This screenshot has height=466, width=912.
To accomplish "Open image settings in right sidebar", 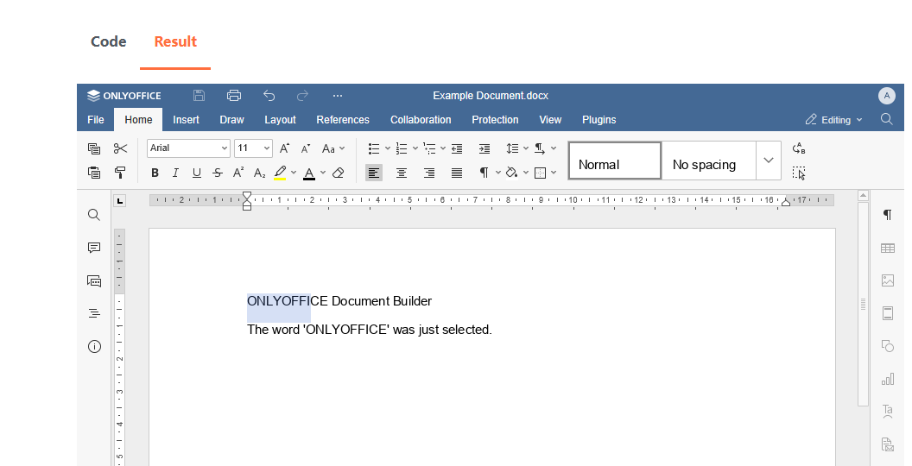I will coord(888,280).
